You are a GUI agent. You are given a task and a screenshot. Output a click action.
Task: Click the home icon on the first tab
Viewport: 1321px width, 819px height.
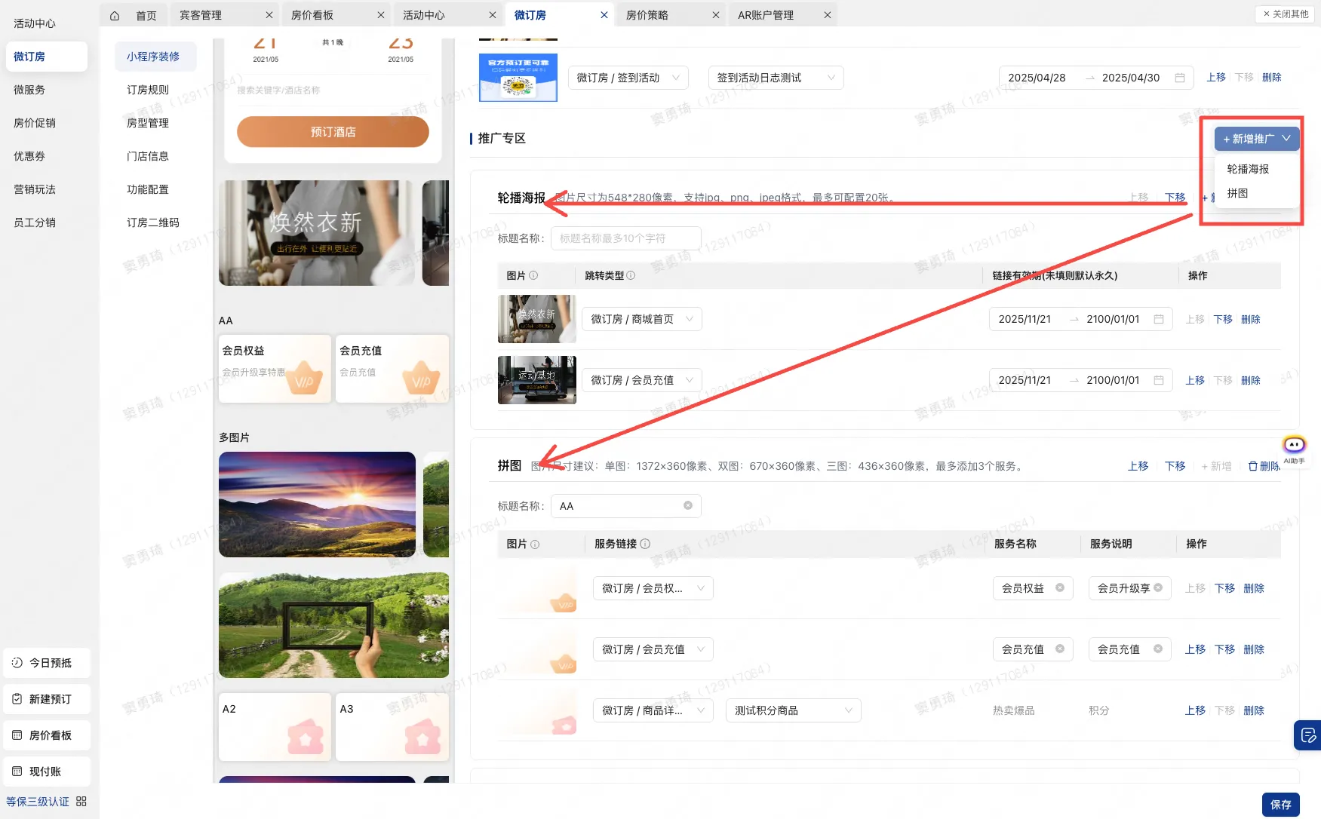(114, 14)
